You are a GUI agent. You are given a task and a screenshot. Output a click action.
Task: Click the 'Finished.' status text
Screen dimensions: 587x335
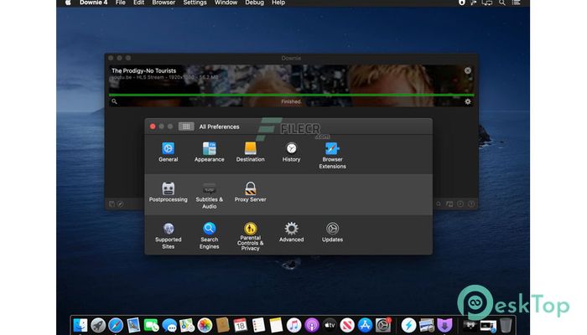pos(291,101)
